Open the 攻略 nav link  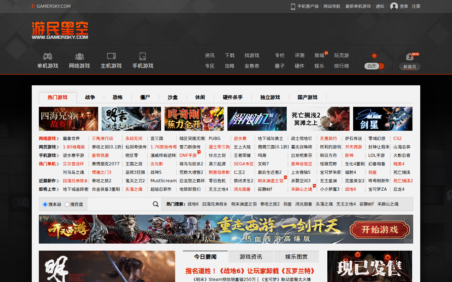click(x=230, y=66)
